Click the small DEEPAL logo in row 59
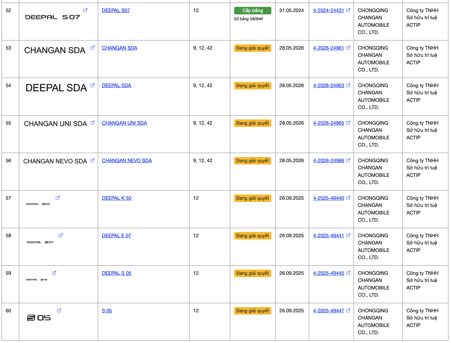 37,280
